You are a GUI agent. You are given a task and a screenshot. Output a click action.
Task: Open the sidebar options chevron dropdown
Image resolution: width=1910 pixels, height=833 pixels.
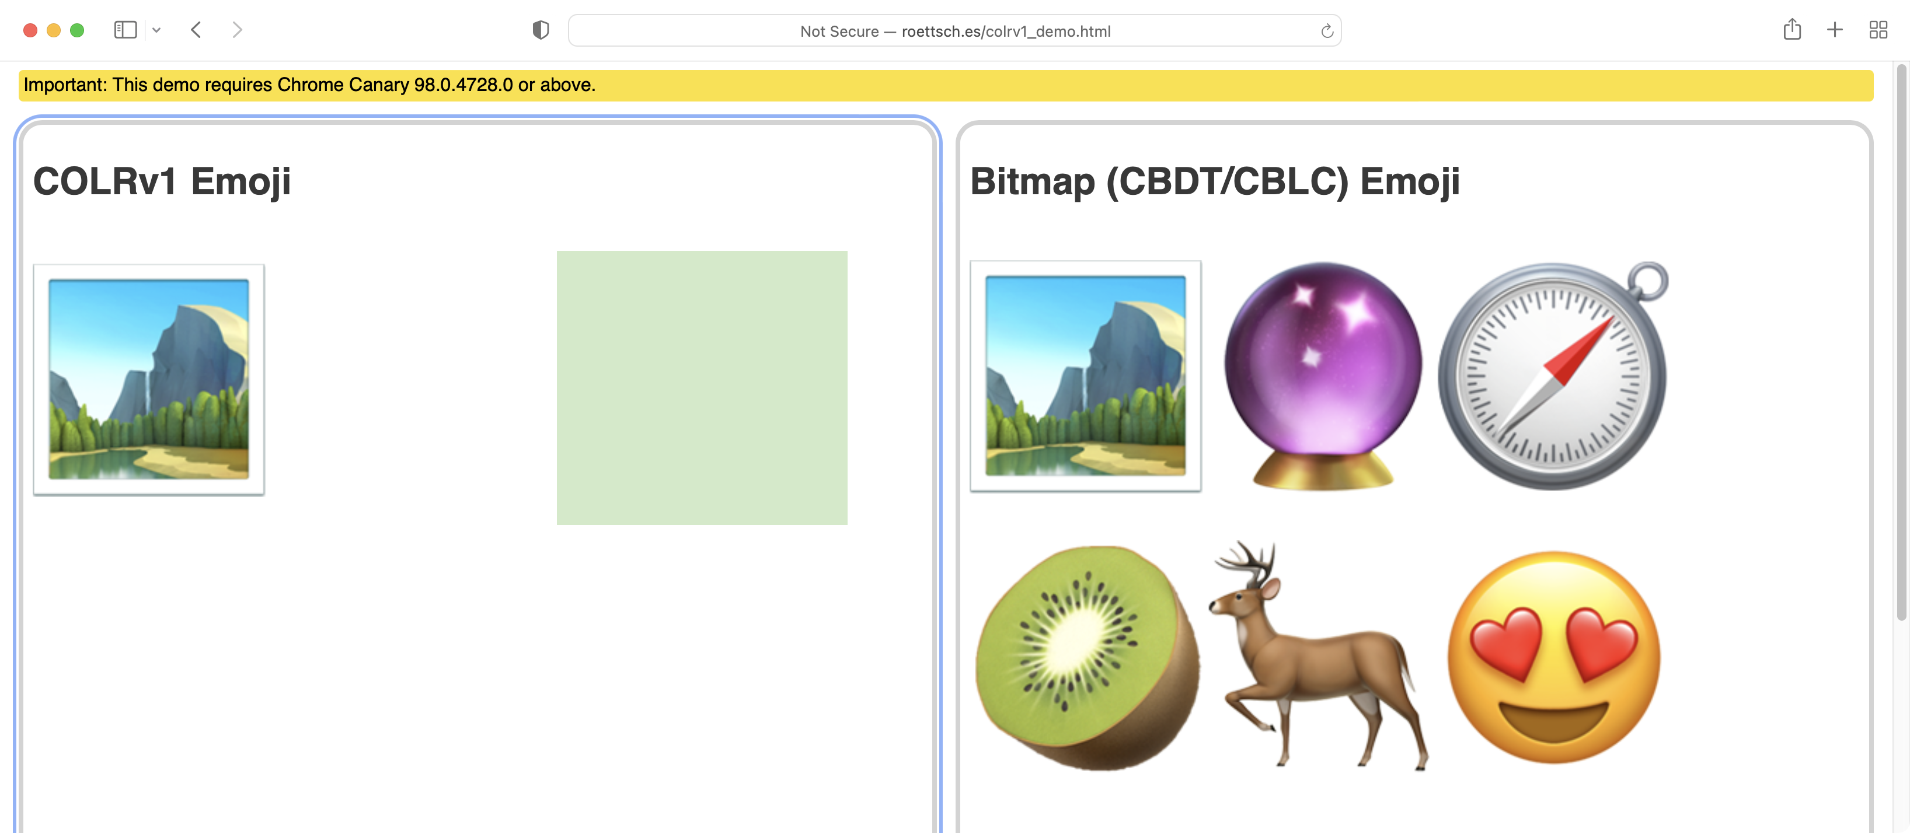coord(156,30)
